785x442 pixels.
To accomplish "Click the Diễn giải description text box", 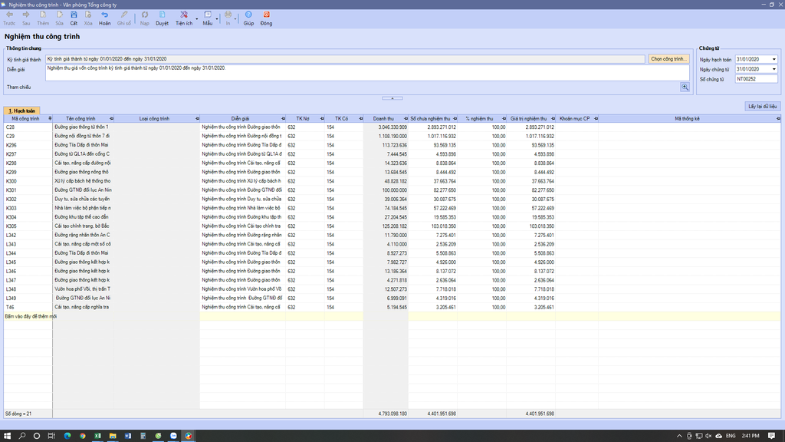I will click(367, 73).
